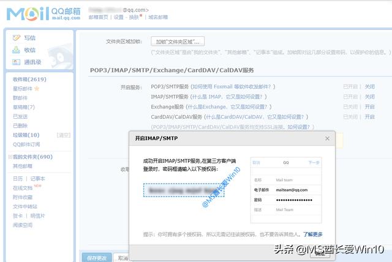The width and height of the screenshot is (392, 262).
Task: Open 什么是CardDAV/CalDAV help link
Action: point(255,117)
